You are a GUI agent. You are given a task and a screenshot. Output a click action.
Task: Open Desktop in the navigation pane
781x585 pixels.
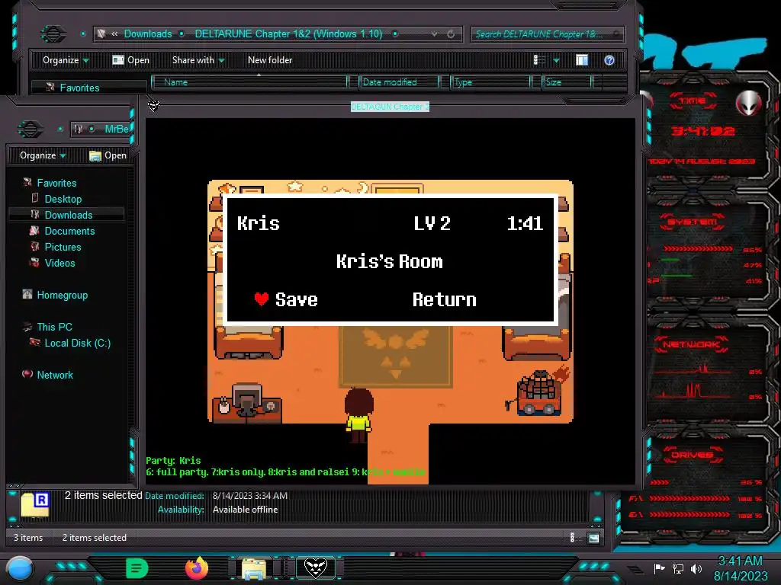[x=63, y=199]
